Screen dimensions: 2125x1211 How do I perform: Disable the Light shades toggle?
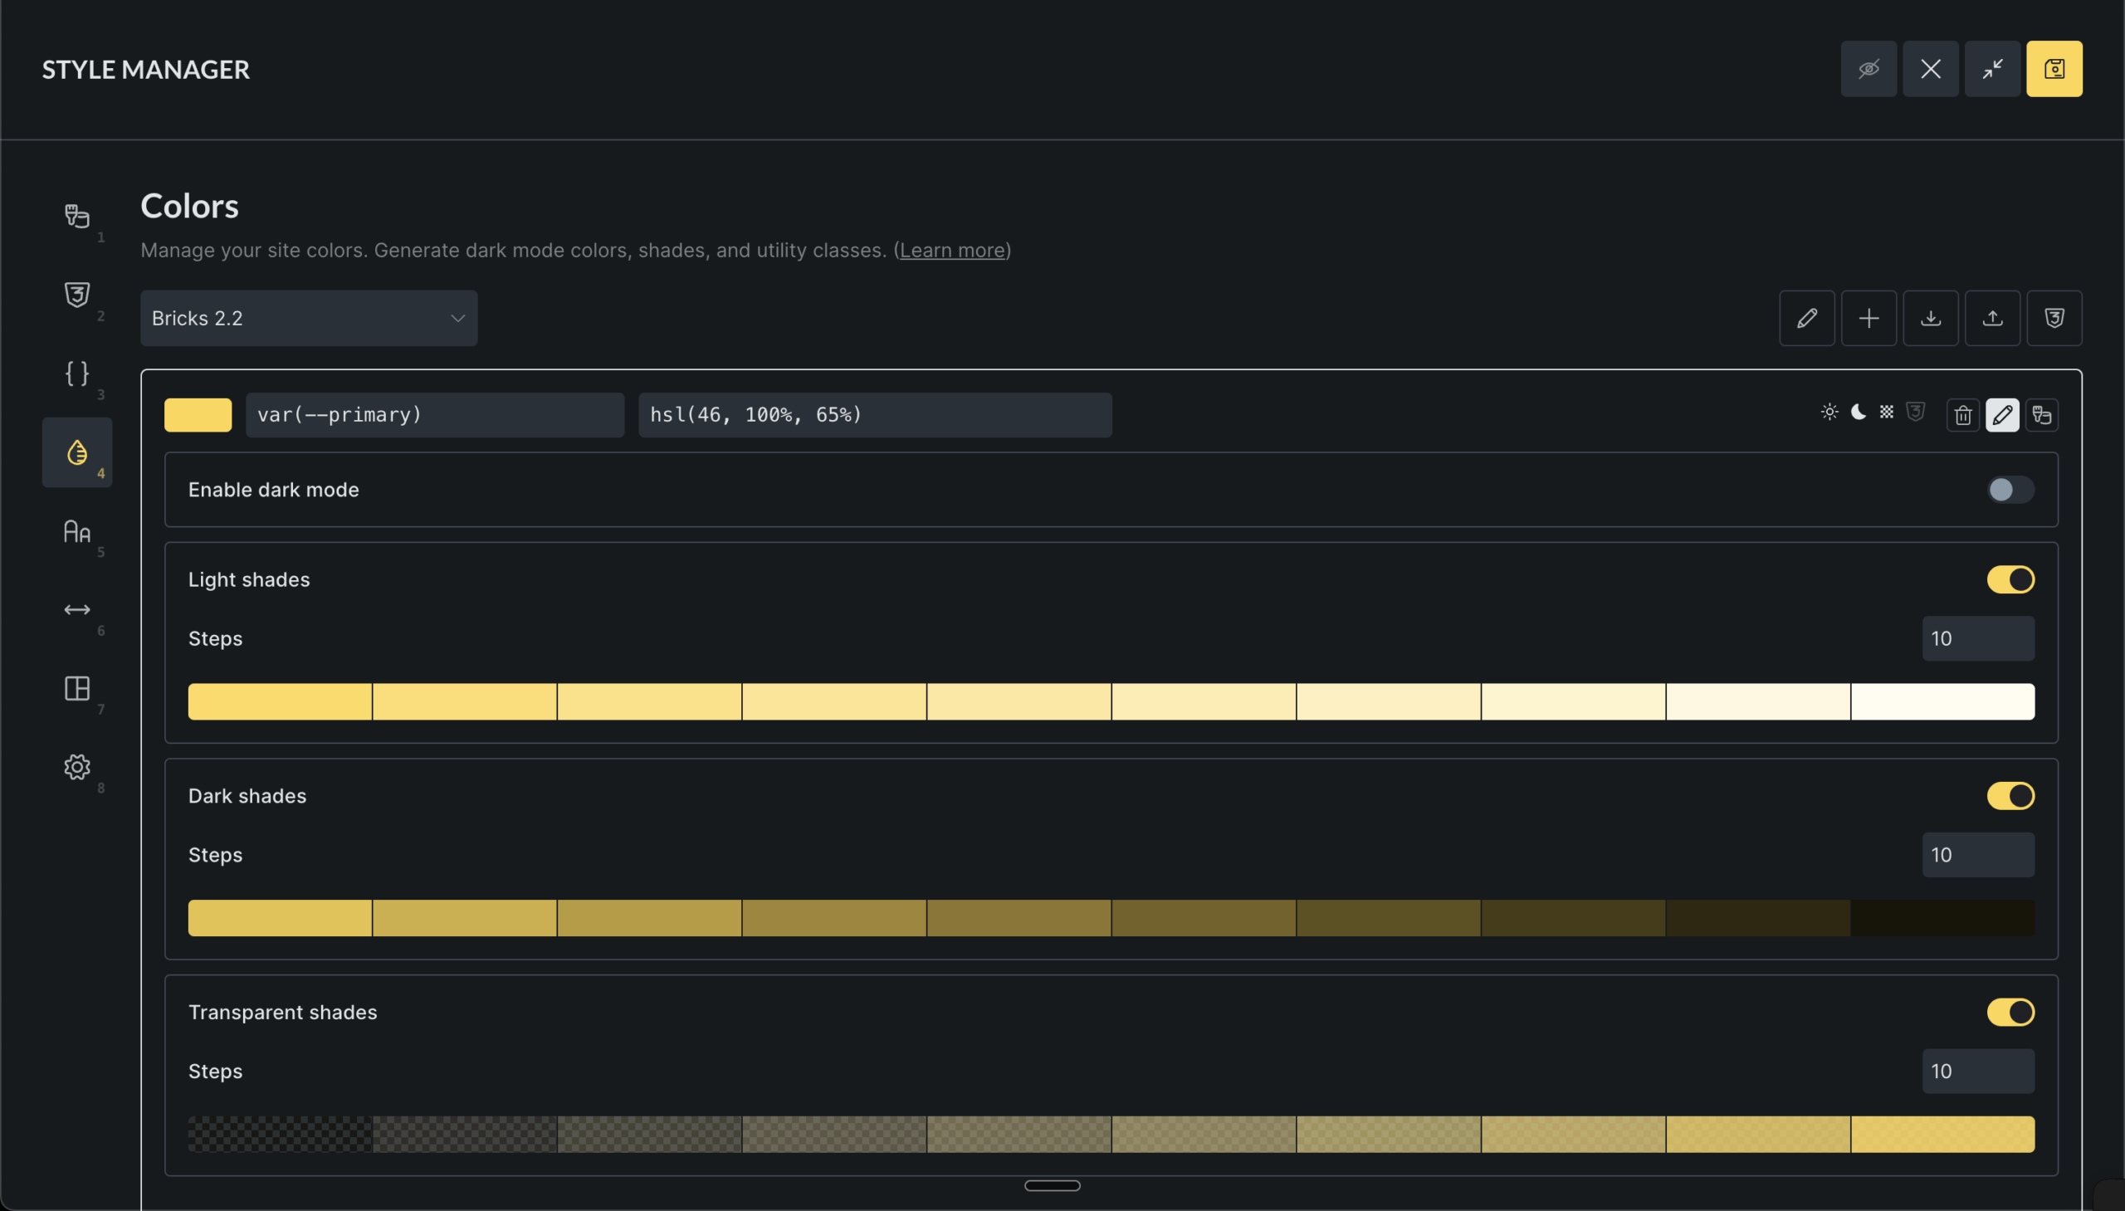pos(2010,579)
